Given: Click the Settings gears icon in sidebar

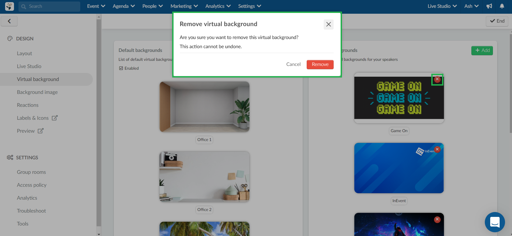Looking at the screenshot, I should click(10, 157).
